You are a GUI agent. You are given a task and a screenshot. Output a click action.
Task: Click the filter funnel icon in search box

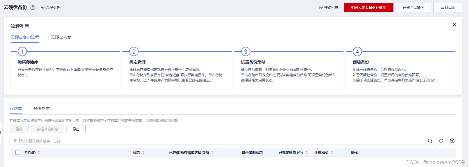15,141
